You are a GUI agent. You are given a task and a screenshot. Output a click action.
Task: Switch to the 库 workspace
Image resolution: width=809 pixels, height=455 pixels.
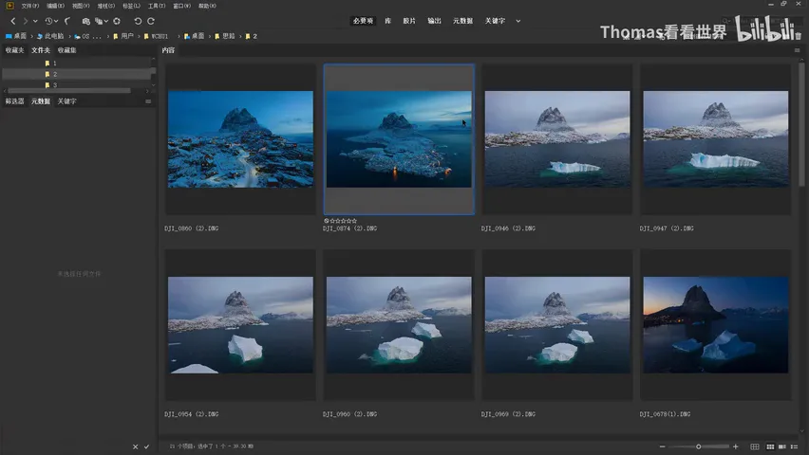click(388, 21)
